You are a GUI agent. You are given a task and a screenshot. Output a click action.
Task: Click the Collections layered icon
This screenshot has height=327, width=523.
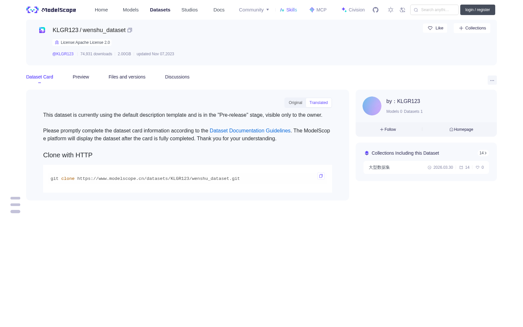click(x=367, y=153)
